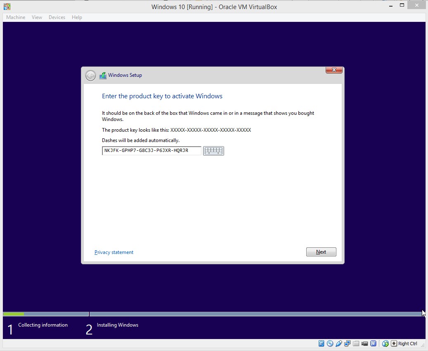Close the VirtualBox window
This screenshot has height=351, width=428.
(417, 5)
